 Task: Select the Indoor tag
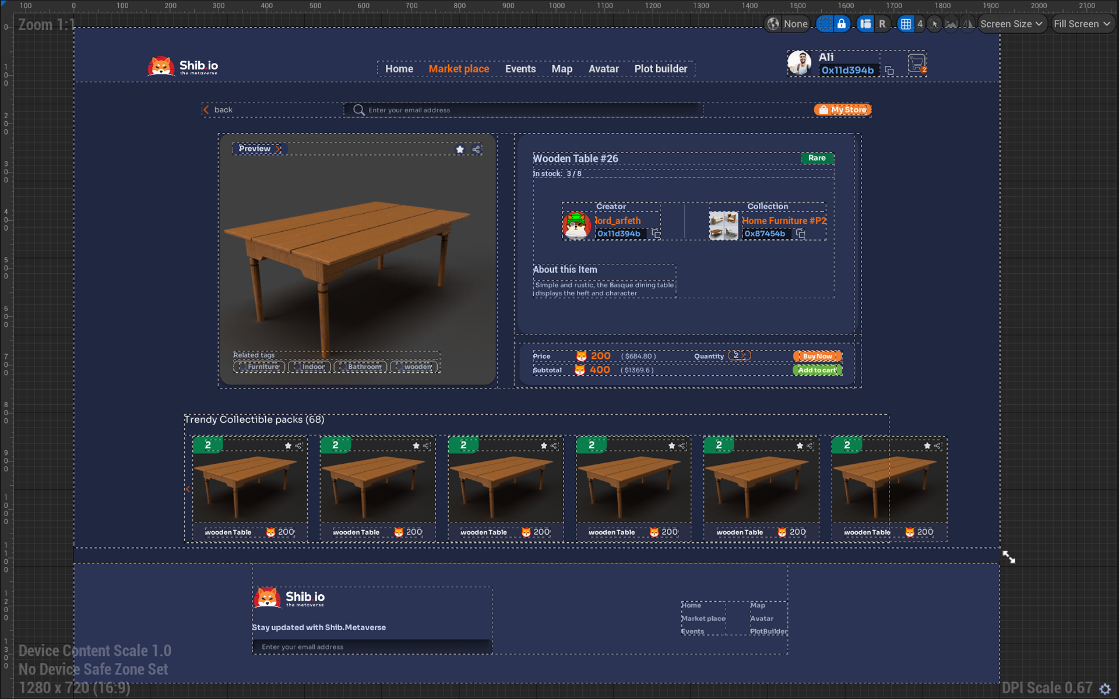[x=309, y=366]
